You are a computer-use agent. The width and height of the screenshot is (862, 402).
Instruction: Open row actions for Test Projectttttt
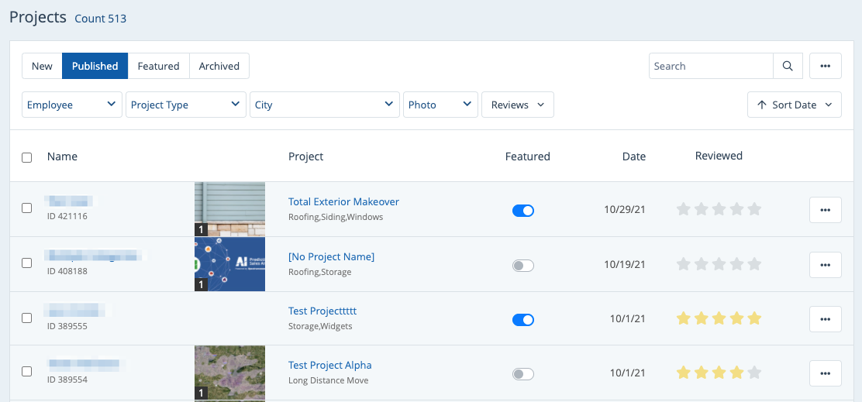825,319
